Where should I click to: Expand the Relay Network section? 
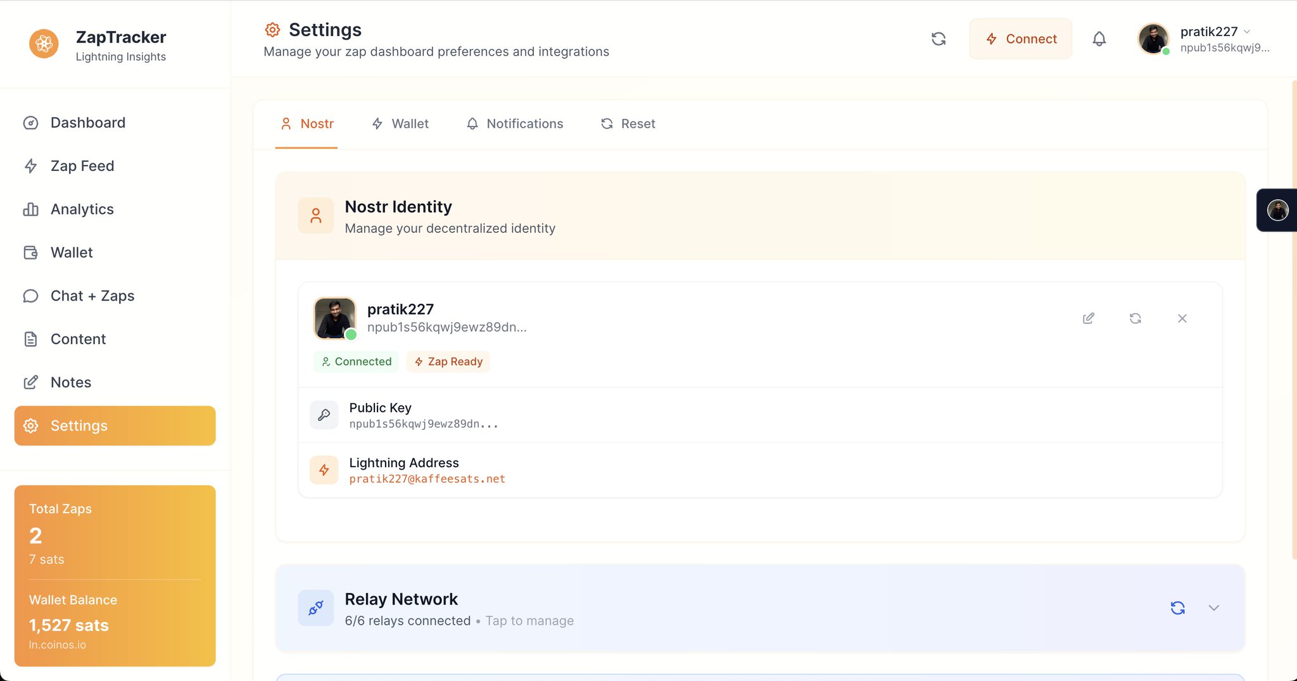click(1213, 608)
